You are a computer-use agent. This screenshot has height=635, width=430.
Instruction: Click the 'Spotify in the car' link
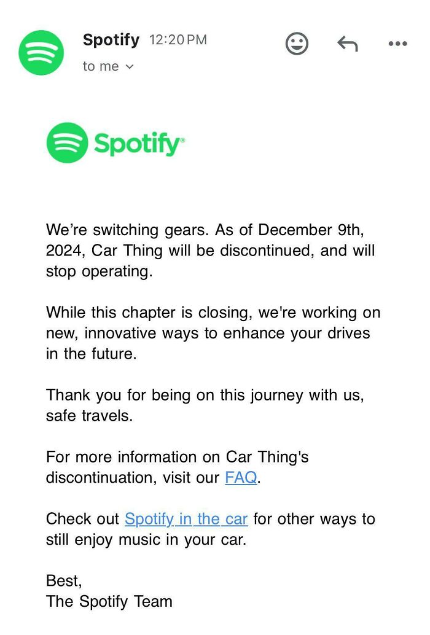click(x=186, y=519)
